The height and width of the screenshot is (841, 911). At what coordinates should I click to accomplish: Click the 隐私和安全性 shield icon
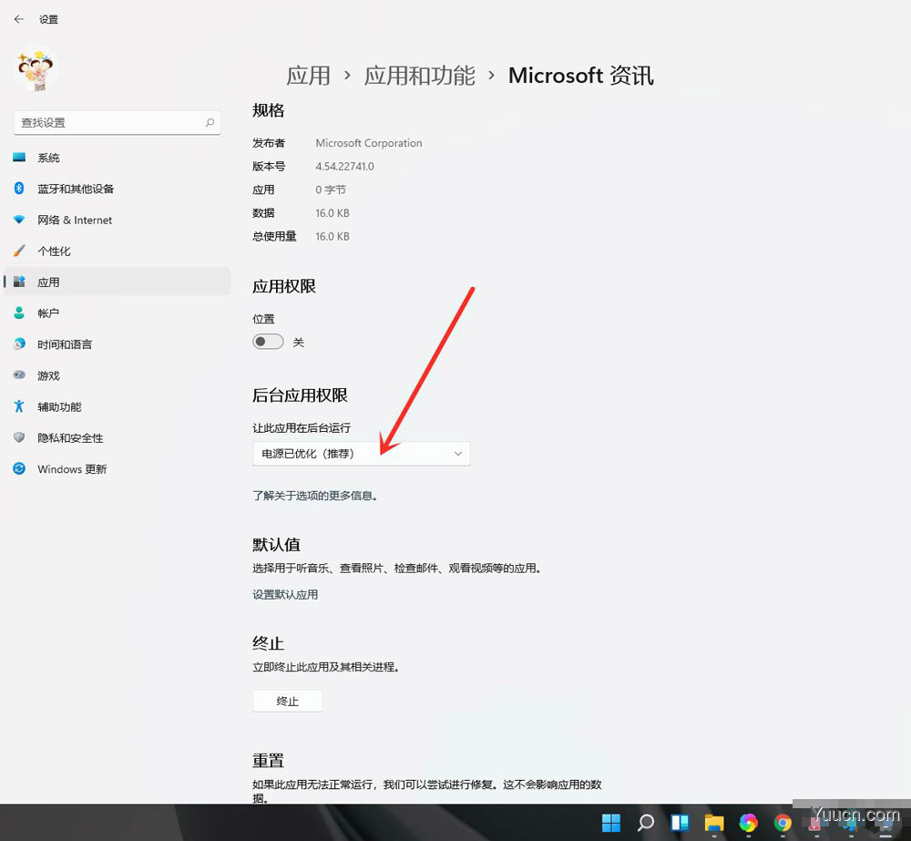pyautogui.click(x=19, y=437)
